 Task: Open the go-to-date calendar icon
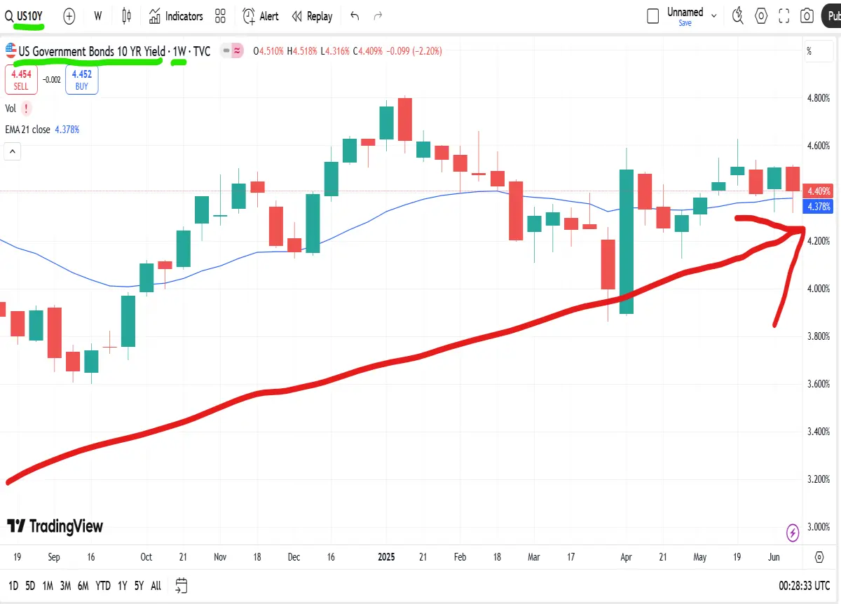[182, 585]
